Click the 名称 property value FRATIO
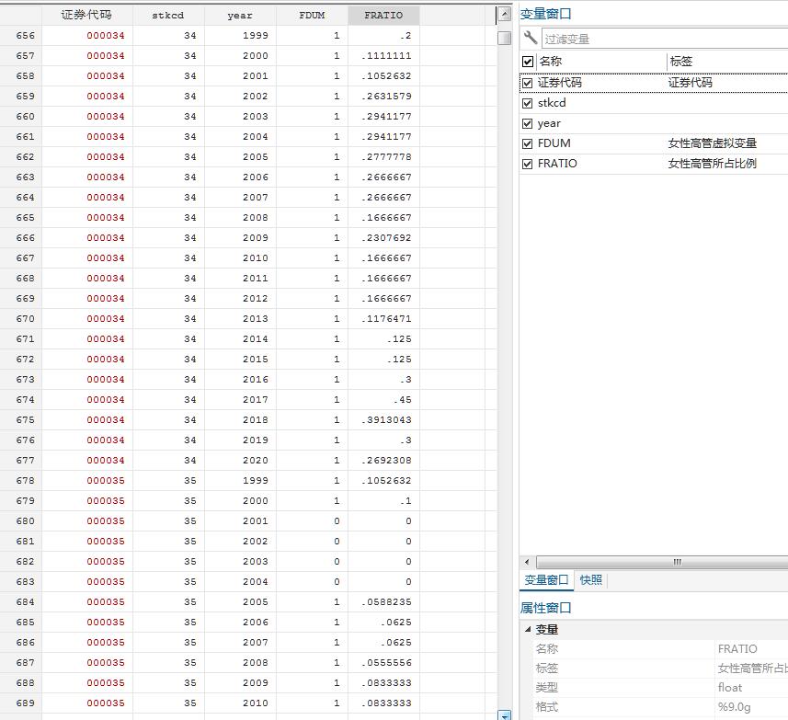788x720 pixels. pos(737,648)
